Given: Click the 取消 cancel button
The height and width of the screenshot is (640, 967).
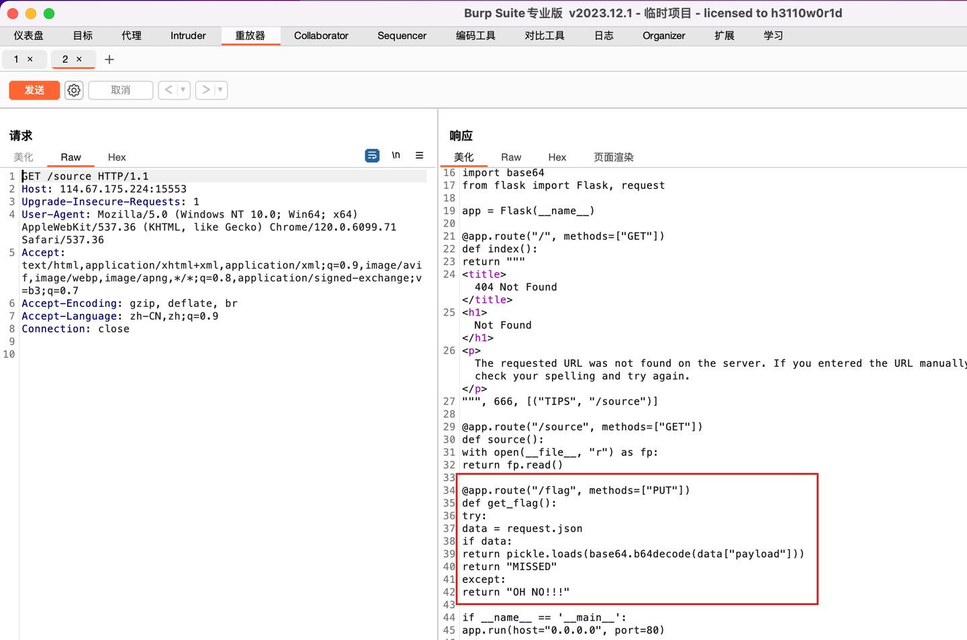Looking at the screenshot, I should 120,89.
